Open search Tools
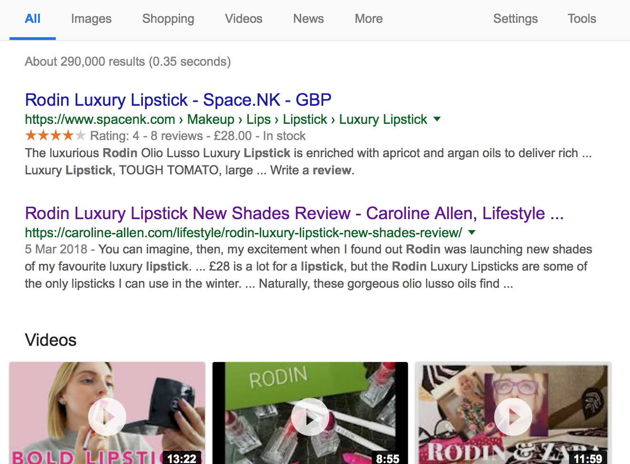 (x=581, y=19)
